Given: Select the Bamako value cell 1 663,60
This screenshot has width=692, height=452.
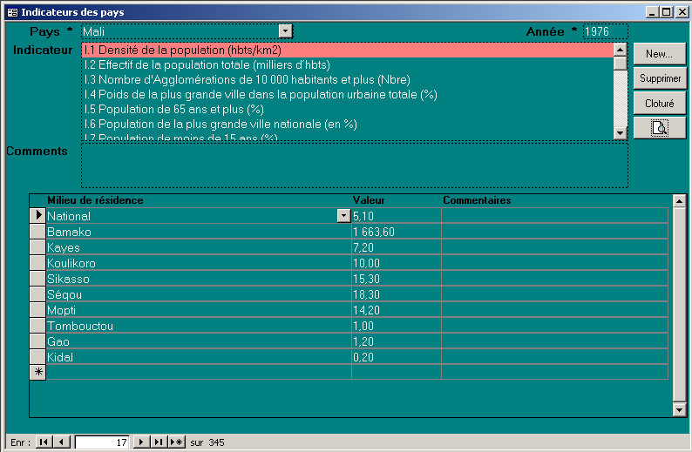Looking at the screenshot, I should (x=395, y=232).
